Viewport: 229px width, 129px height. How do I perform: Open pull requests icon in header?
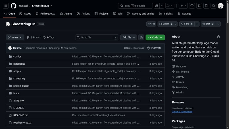tap(199, 6)
